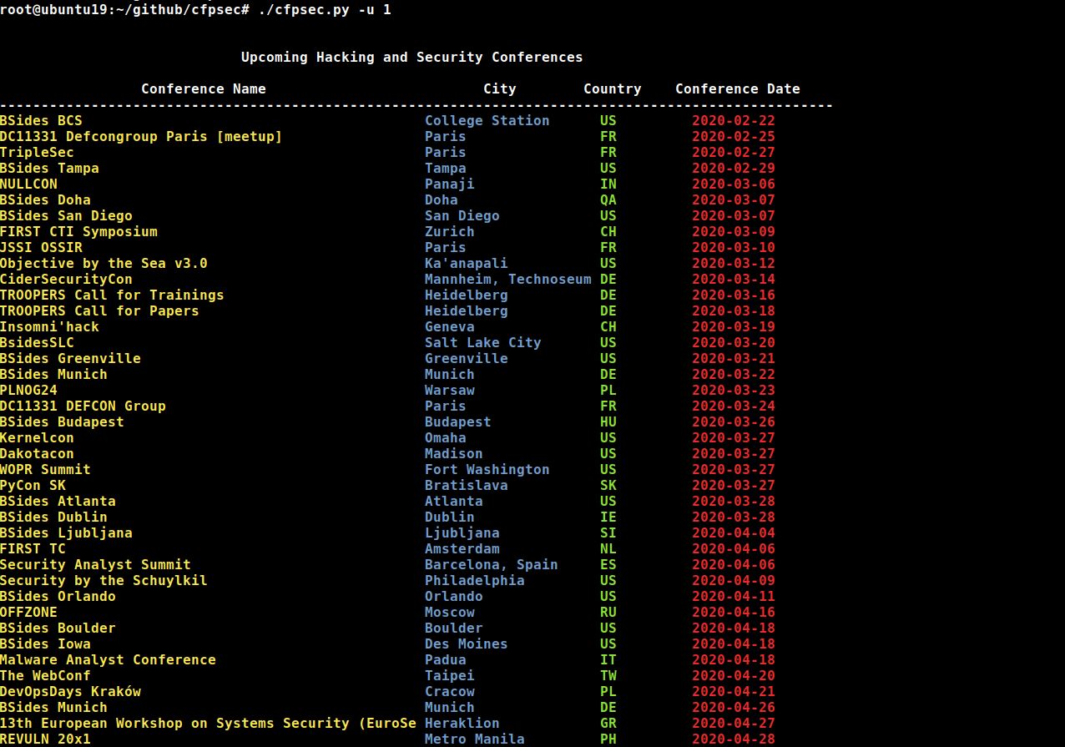This screenshot has width=1065, height=747.
Task: Select the "Kernelcon" conference name
Action: click(37, 437)
